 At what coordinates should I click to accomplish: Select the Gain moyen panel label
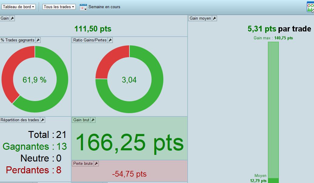coord(200,18)
